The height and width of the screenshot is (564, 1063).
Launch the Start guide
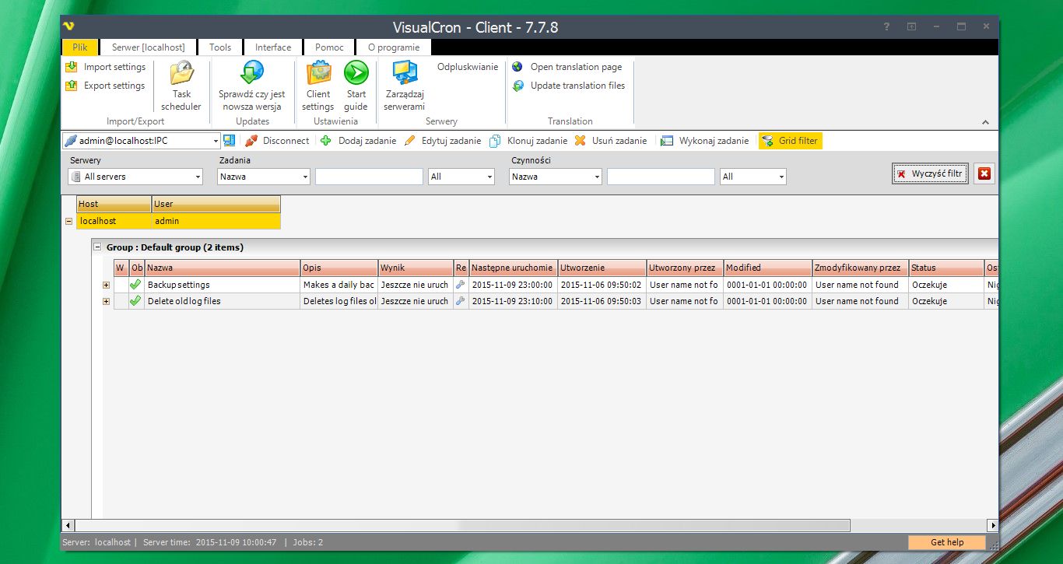tap(356, 86)
